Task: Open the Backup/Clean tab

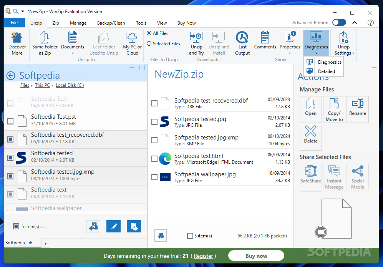Action: pos(111,23)
